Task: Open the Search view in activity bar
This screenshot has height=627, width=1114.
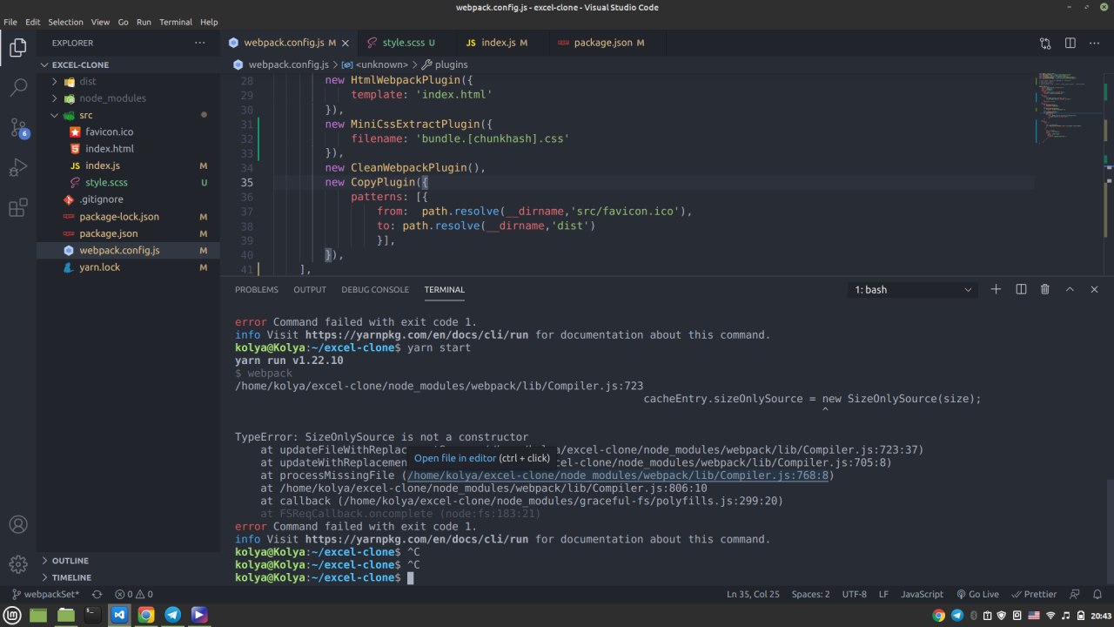Action: click(18, 87)
